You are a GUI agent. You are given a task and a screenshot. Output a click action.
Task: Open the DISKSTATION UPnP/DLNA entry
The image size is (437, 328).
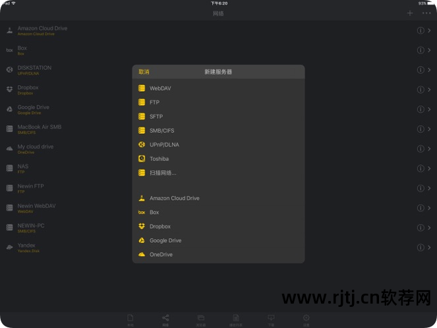tap(219, 70)
